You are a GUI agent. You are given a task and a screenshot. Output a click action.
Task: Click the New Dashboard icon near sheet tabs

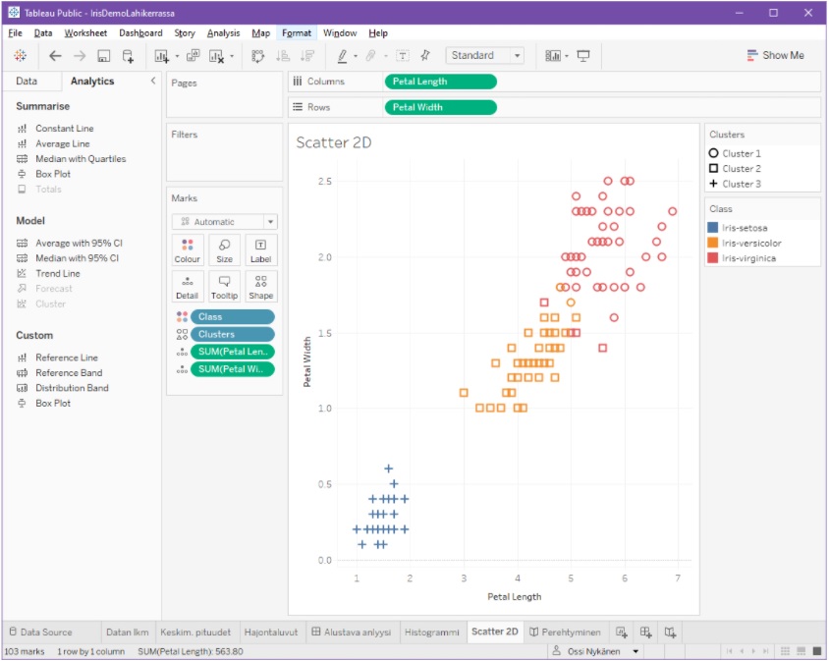(646, 633)
